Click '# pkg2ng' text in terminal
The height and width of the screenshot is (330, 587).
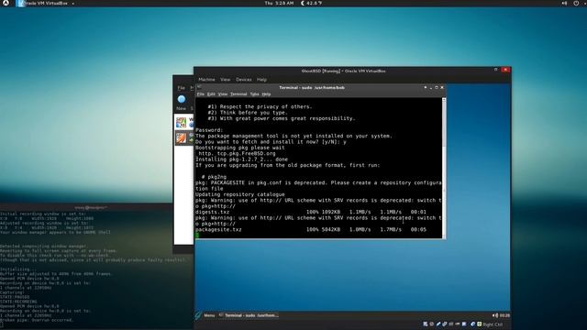214,177
